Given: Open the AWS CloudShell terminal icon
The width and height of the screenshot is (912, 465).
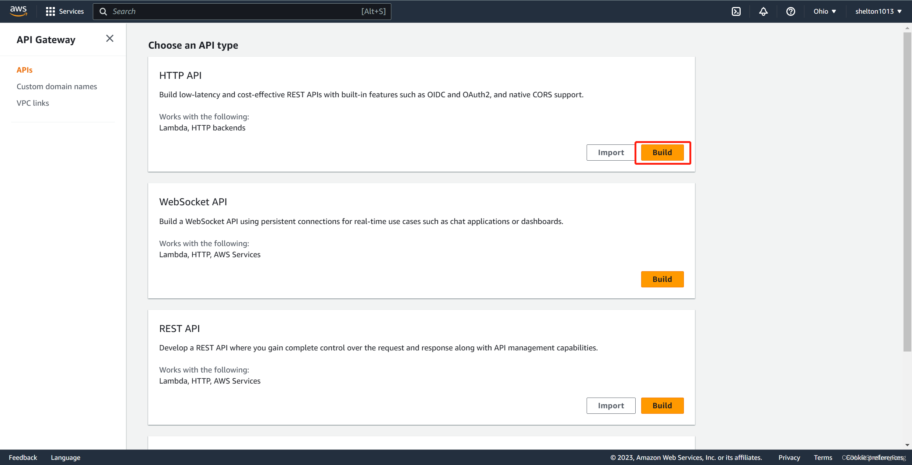Looking at the screenshot, I should click(736, 11).
